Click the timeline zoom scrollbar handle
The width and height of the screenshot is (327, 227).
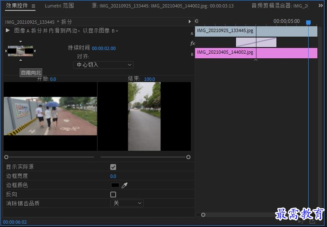tap(203, 215)
